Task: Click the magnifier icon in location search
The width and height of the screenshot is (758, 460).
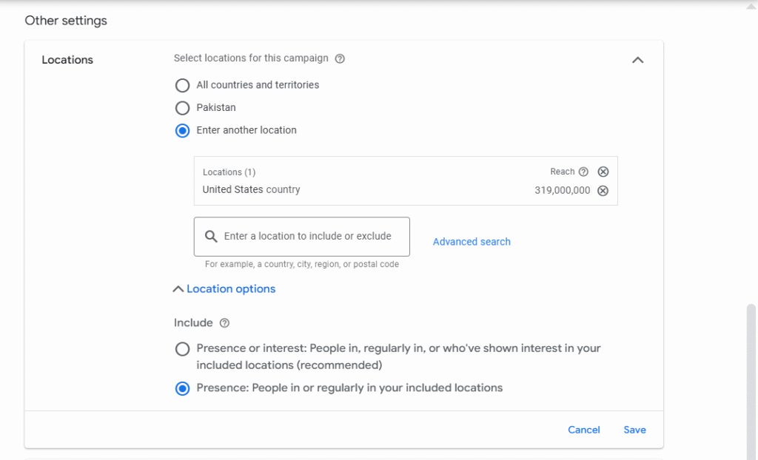Action: (x=211, y=237)
